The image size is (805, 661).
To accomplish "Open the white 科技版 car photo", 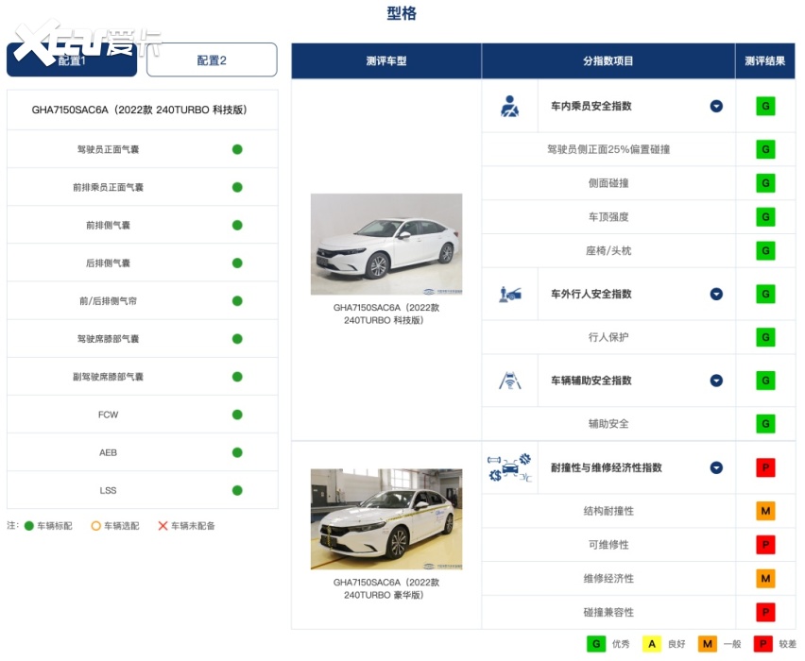I will (385, 244).
